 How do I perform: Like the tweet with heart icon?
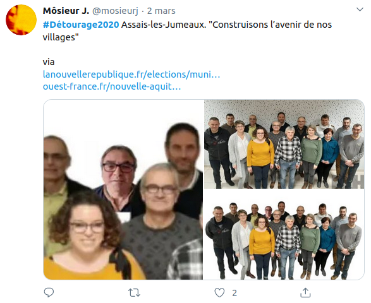pyautogui.click(x=219, y=293)
